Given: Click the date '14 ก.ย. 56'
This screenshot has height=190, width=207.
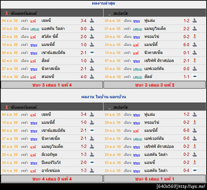Looking at the screenshot, I should pos(10,171).
